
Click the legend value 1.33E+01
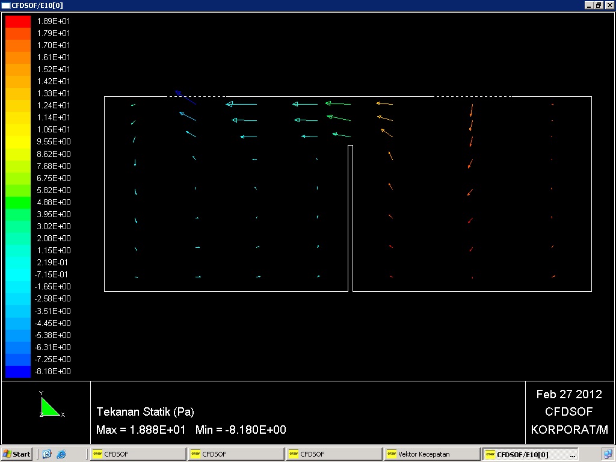pos(54,93)
